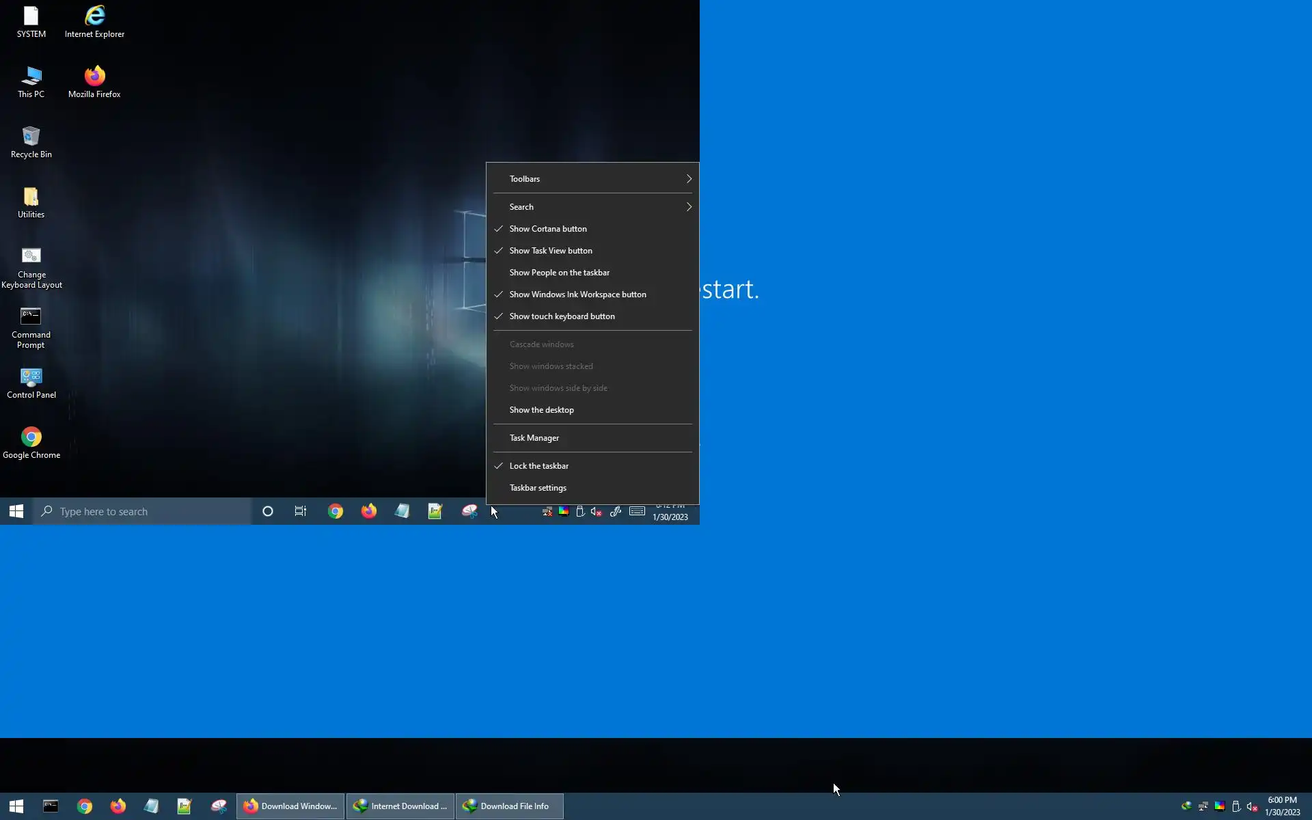Viewport: 1312px width, 820px height.
Task: Click the Windows Ink Workspace tray icon
Action: (615, 511)
